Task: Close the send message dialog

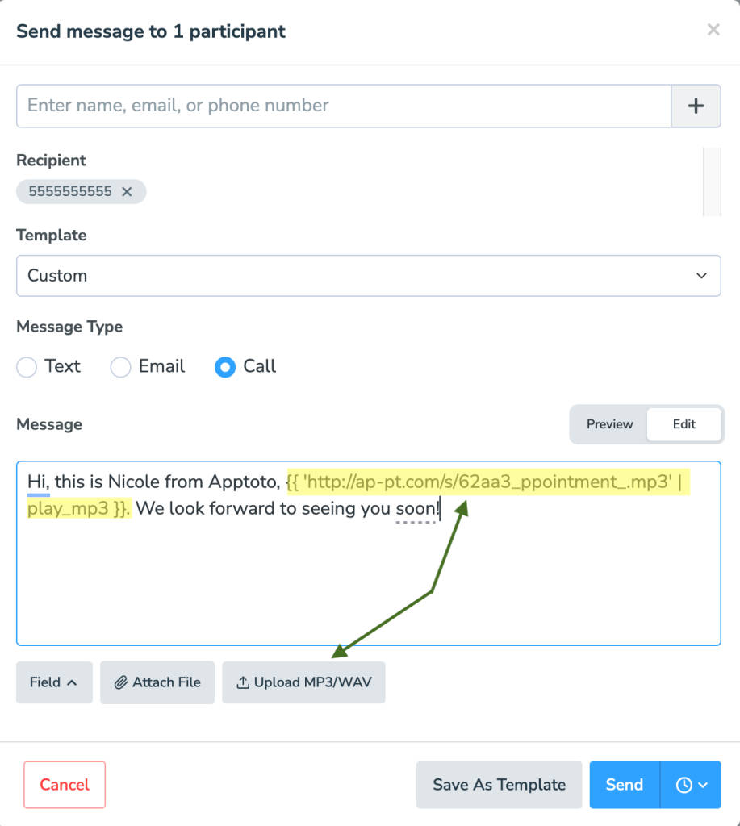Action: [x=713, y=31]
